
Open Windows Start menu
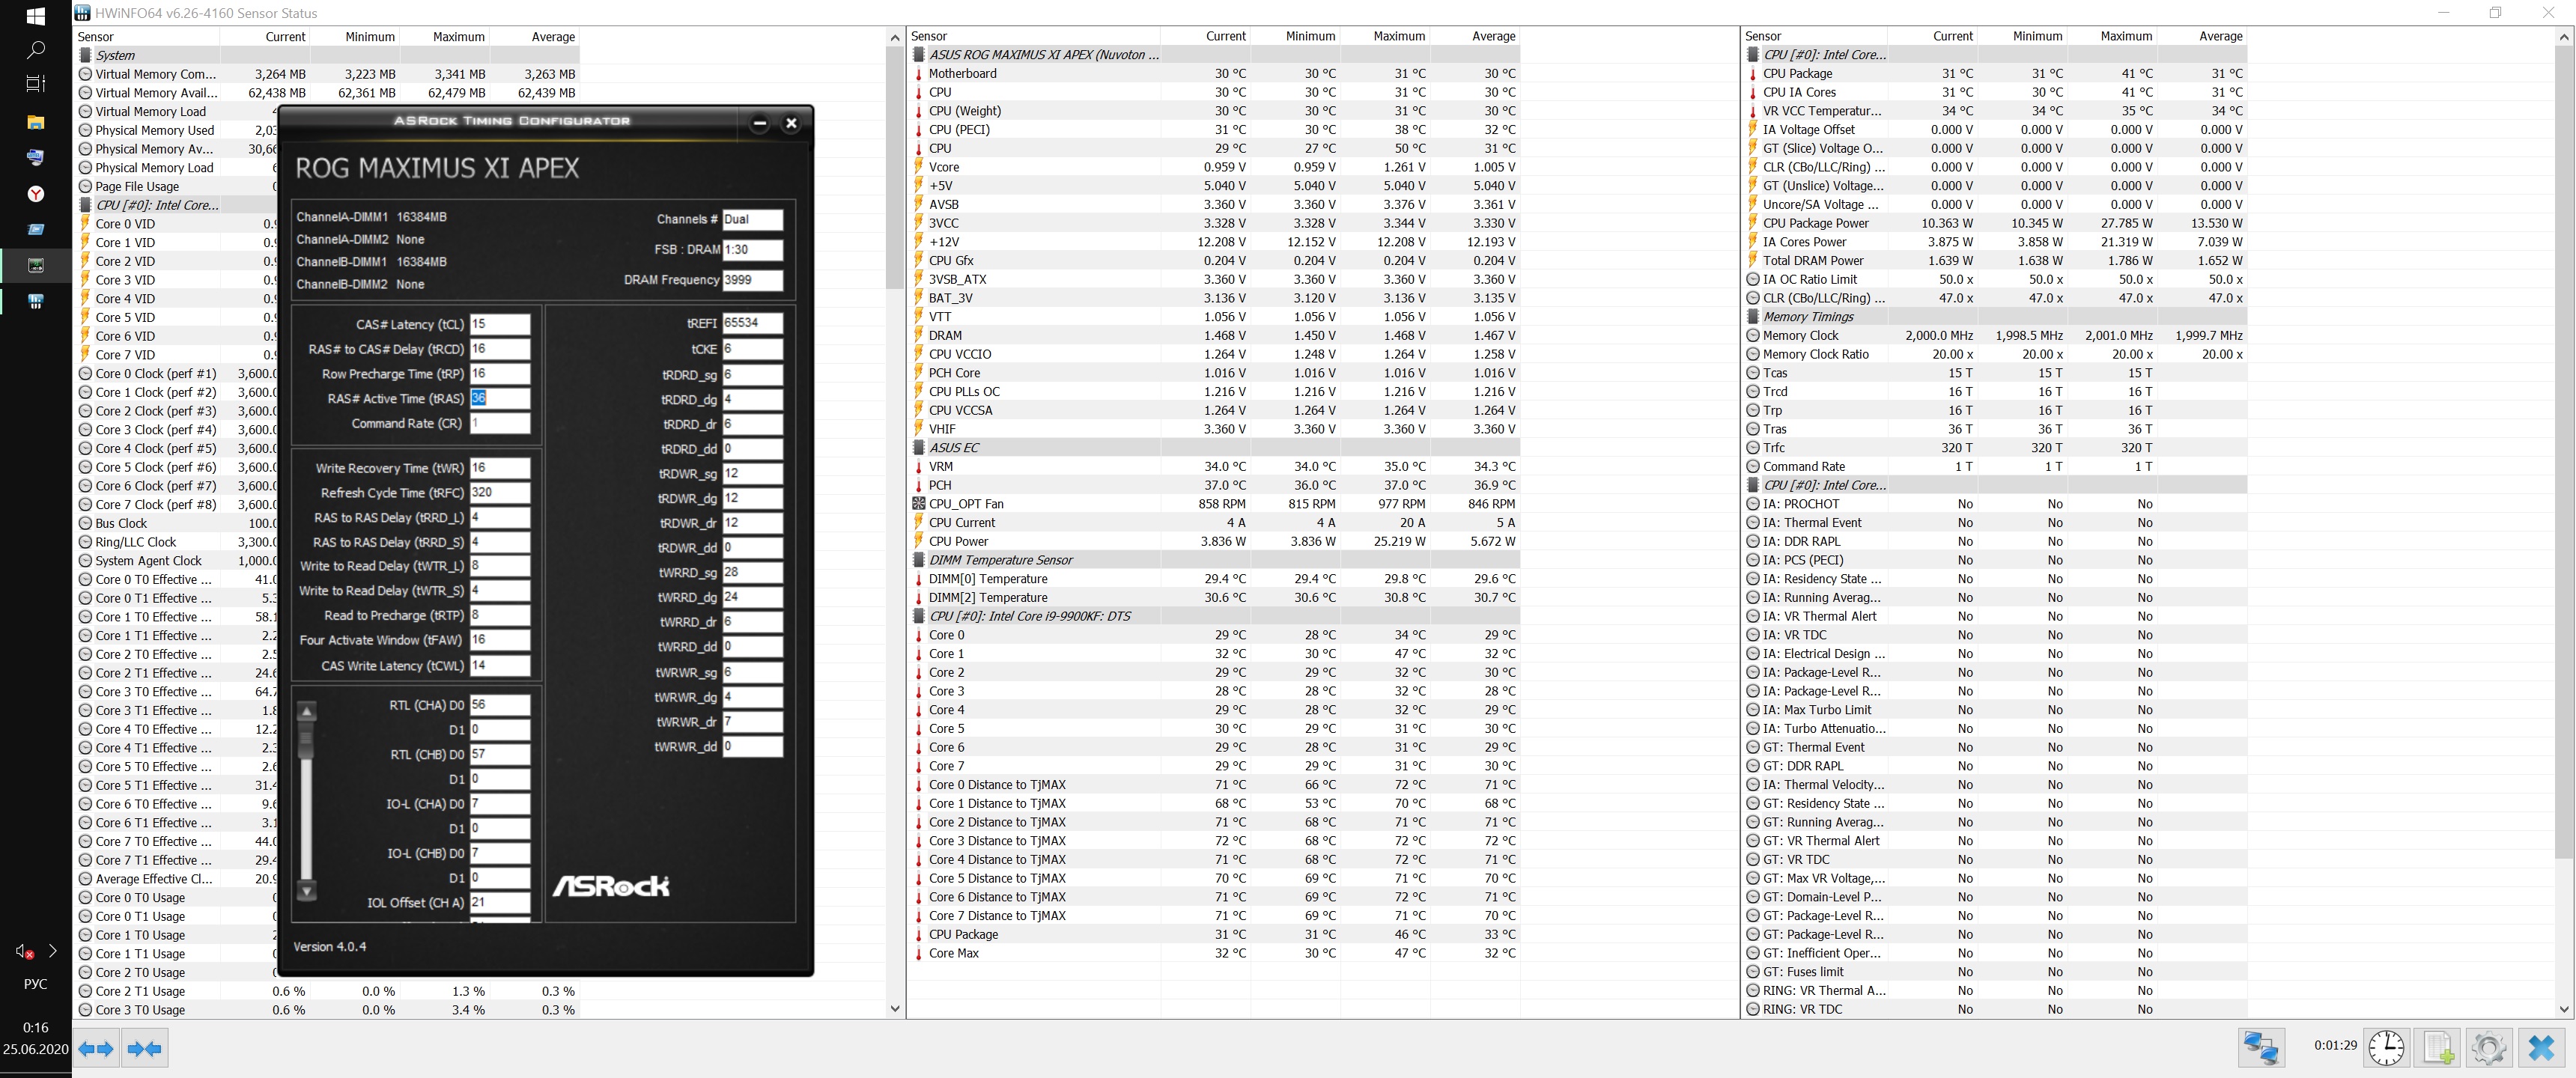click(35, 16)
